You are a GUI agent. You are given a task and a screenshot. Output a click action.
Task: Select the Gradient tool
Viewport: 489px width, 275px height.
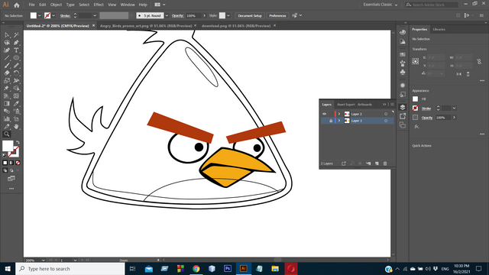7,104
